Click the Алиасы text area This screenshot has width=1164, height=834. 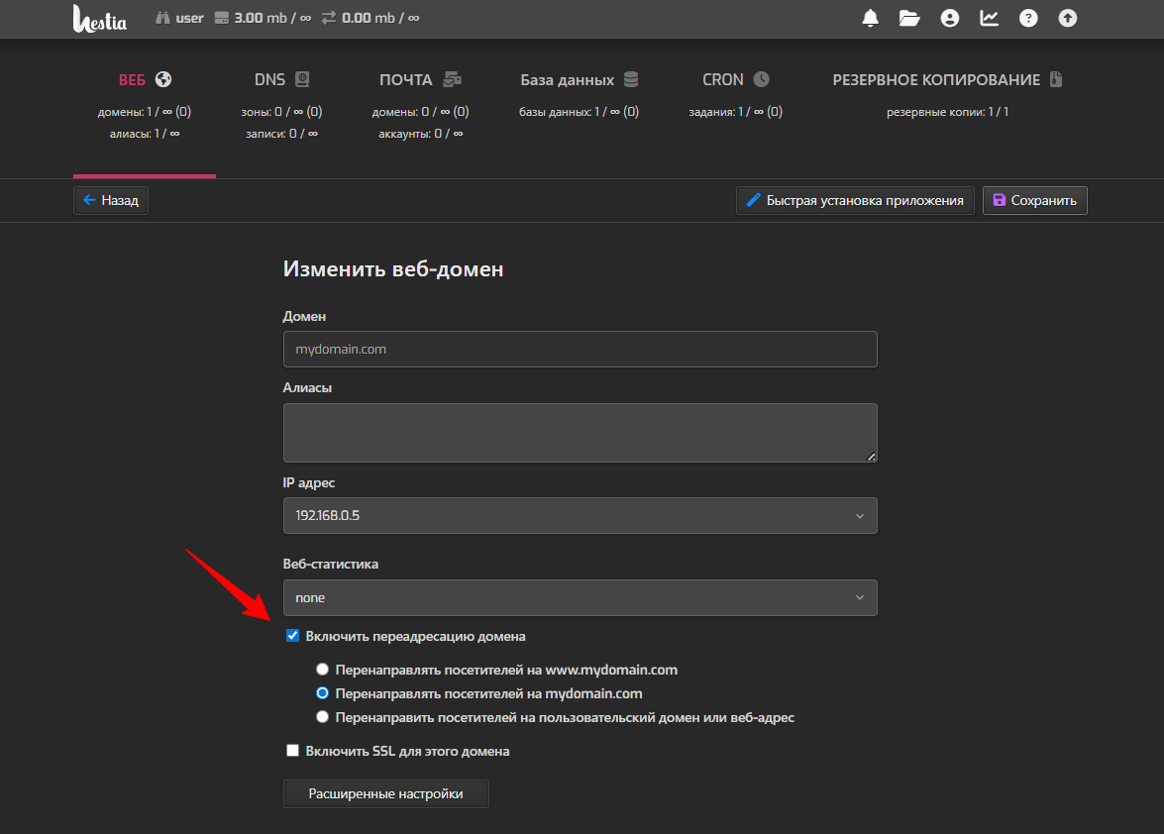click(580, 433)
